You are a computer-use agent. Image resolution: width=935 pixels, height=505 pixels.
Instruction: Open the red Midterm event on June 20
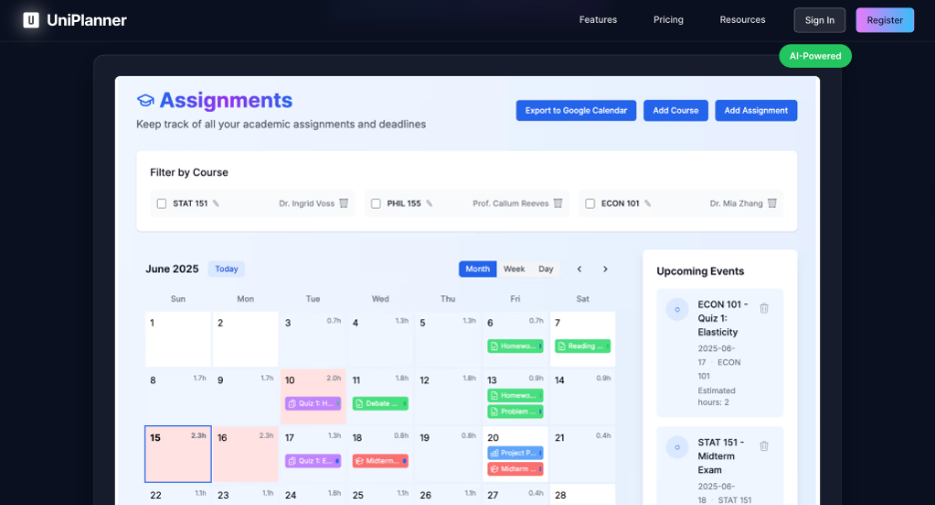[x=515, y=469]
